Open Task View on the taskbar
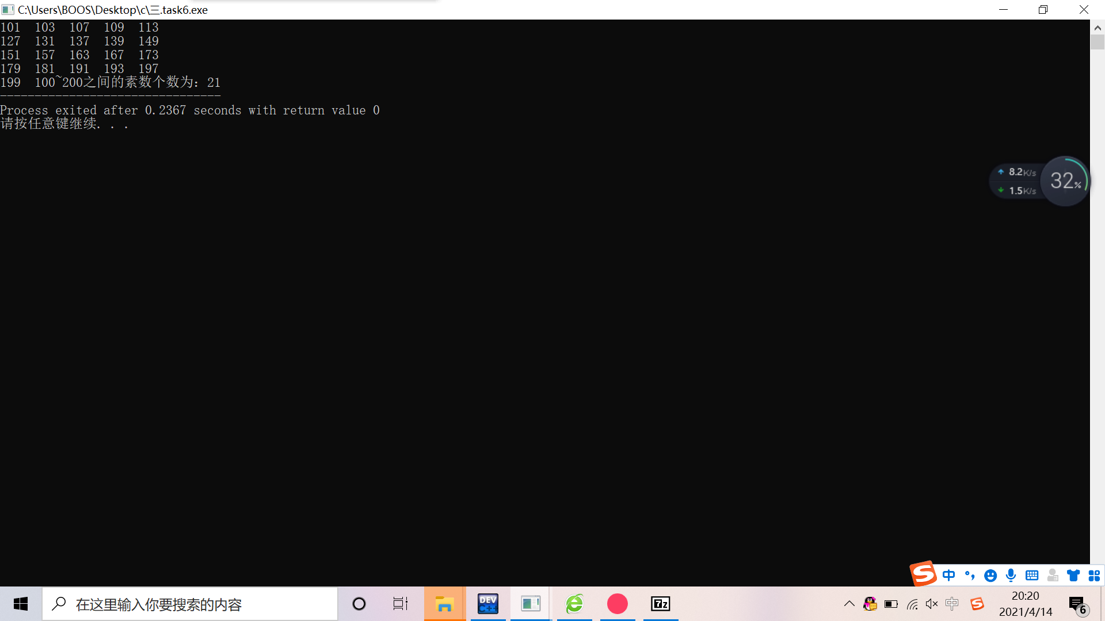The height and width of the screenshot is (621, 1105). pyautogui.click(x=401, y=604)
